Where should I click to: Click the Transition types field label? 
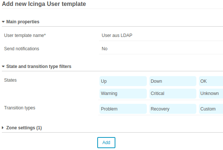(x=20, y=108)
